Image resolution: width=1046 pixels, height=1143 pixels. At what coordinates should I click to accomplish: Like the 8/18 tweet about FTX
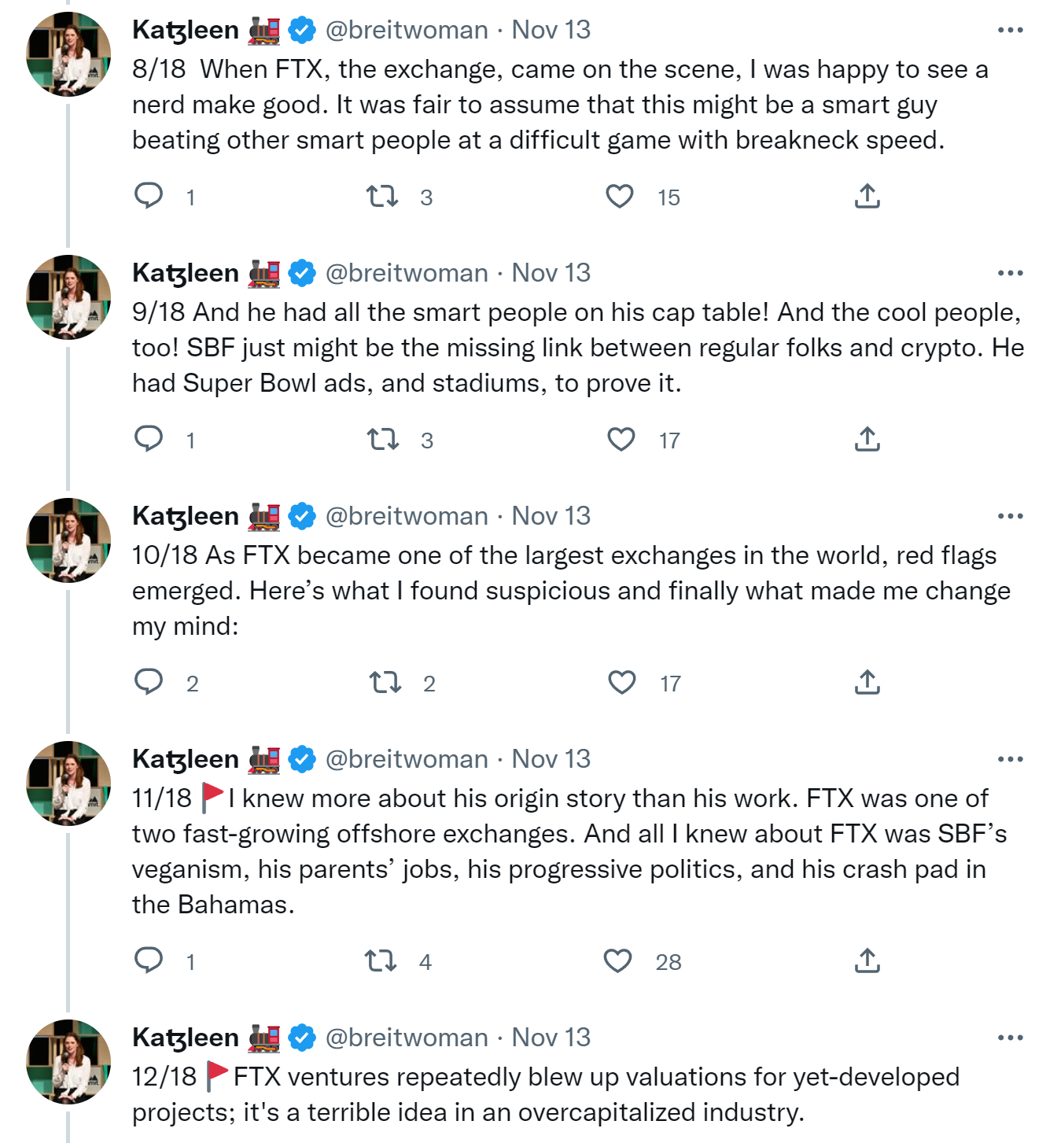coord(620,196)
